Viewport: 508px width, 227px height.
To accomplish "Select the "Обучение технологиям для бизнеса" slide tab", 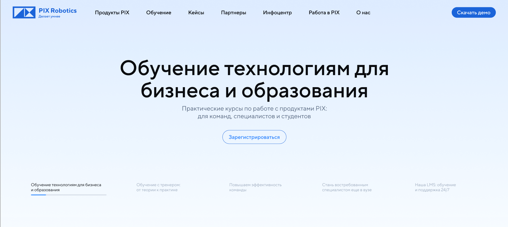I will coord(66,187).
